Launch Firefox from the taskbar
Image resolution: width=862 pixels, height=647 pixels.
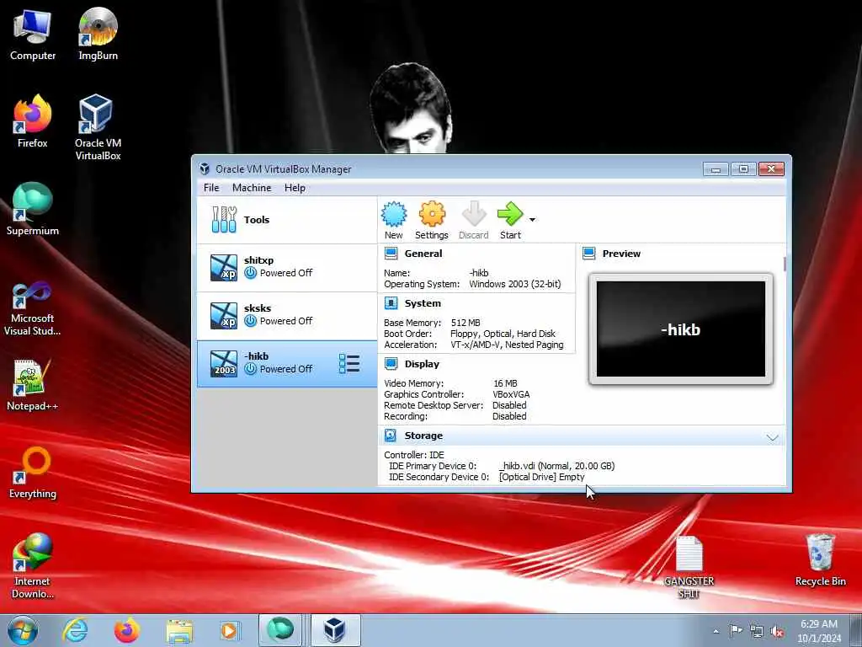[127, 630]
